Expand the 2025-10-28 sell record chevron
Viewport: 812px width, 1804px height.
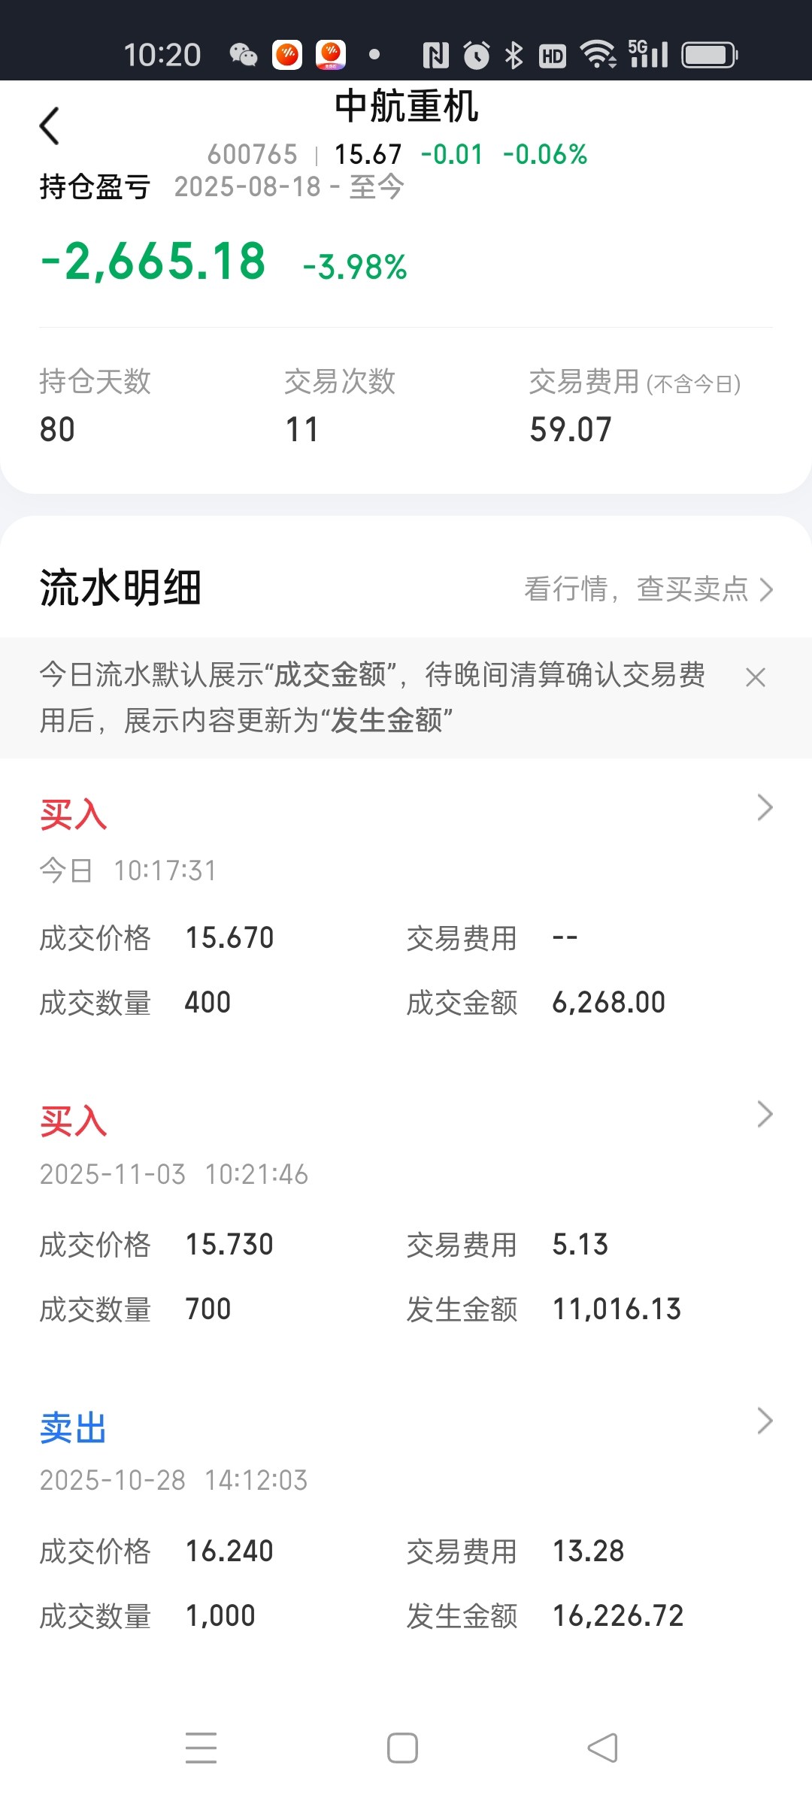point(765,1421)
